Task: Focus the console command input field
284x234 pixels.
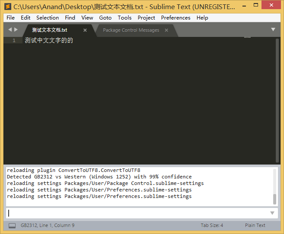Action: (138, 213)
